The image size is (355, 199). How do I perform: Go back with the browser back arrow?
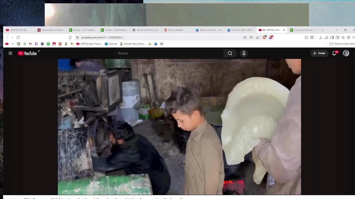pos(7,37)
